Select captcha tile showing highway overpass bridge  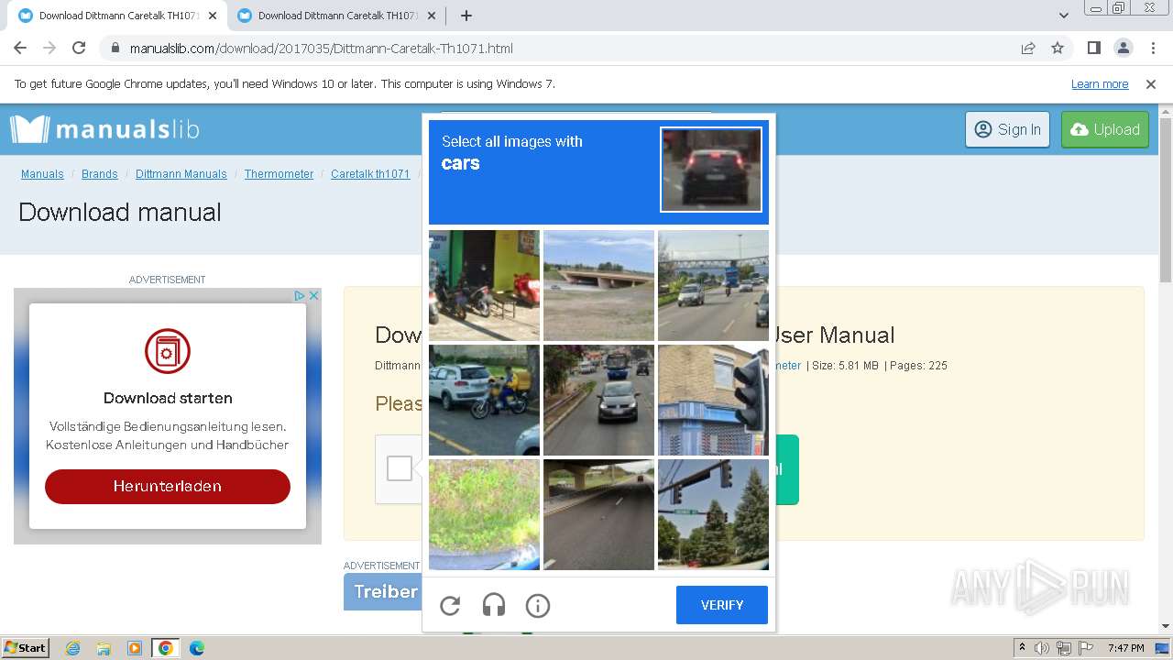tap(598, 285)
